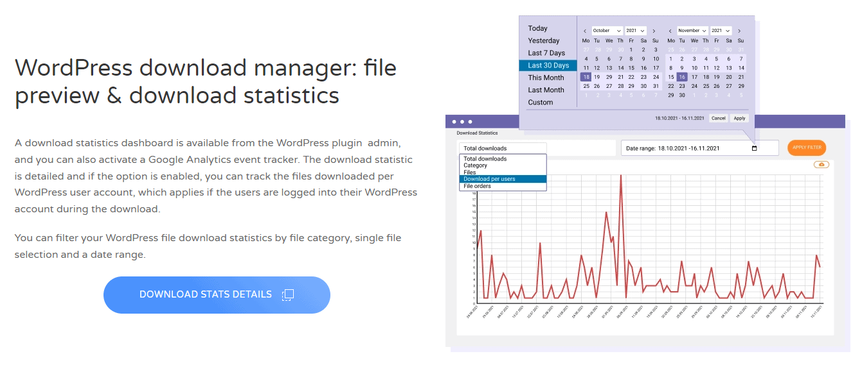
Task: Pick Download per users option in list
Action: click(503, 179)
